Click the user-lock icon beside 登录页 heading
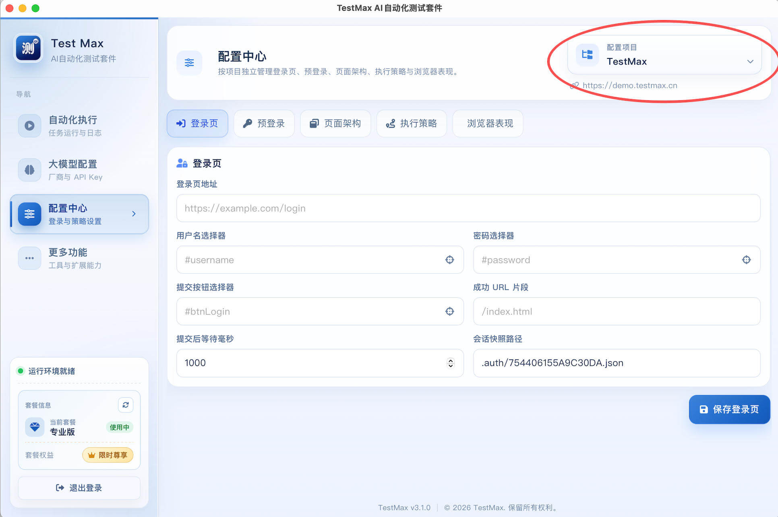Screen dimensions: 778x517 [182, 163]
